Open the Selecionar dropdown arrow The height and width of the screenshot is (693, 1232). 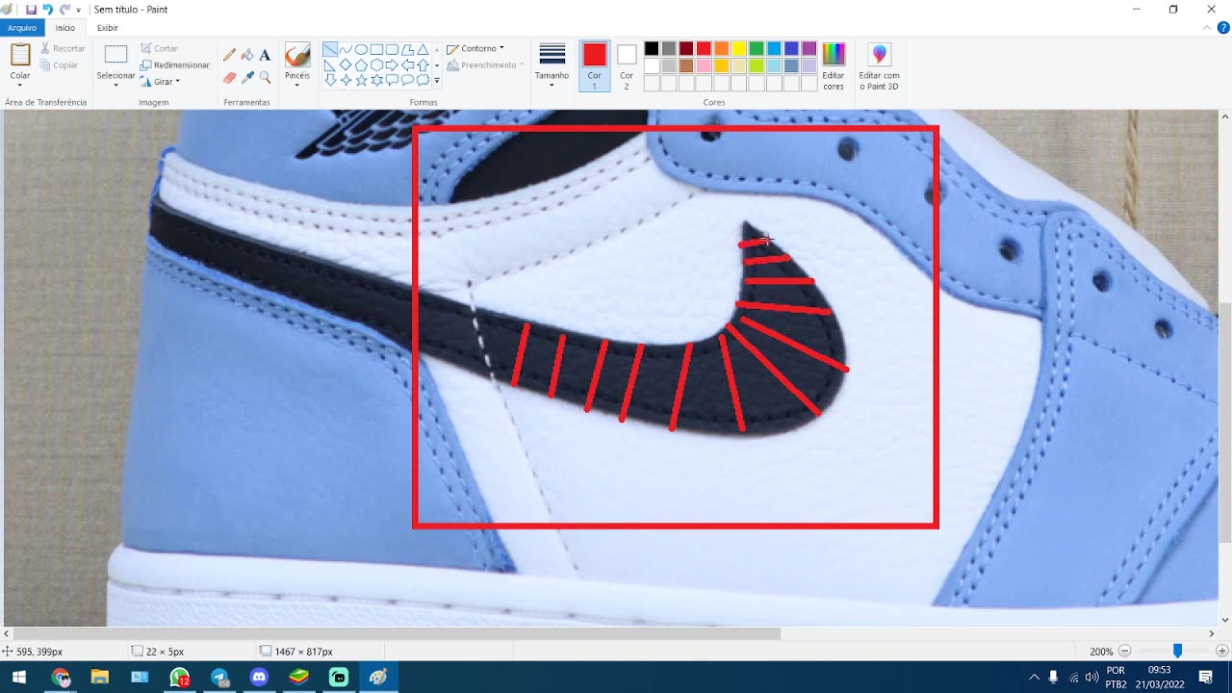(115, 85)
